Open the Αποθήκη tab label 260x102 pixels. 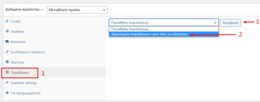click(x=18, y=32)
